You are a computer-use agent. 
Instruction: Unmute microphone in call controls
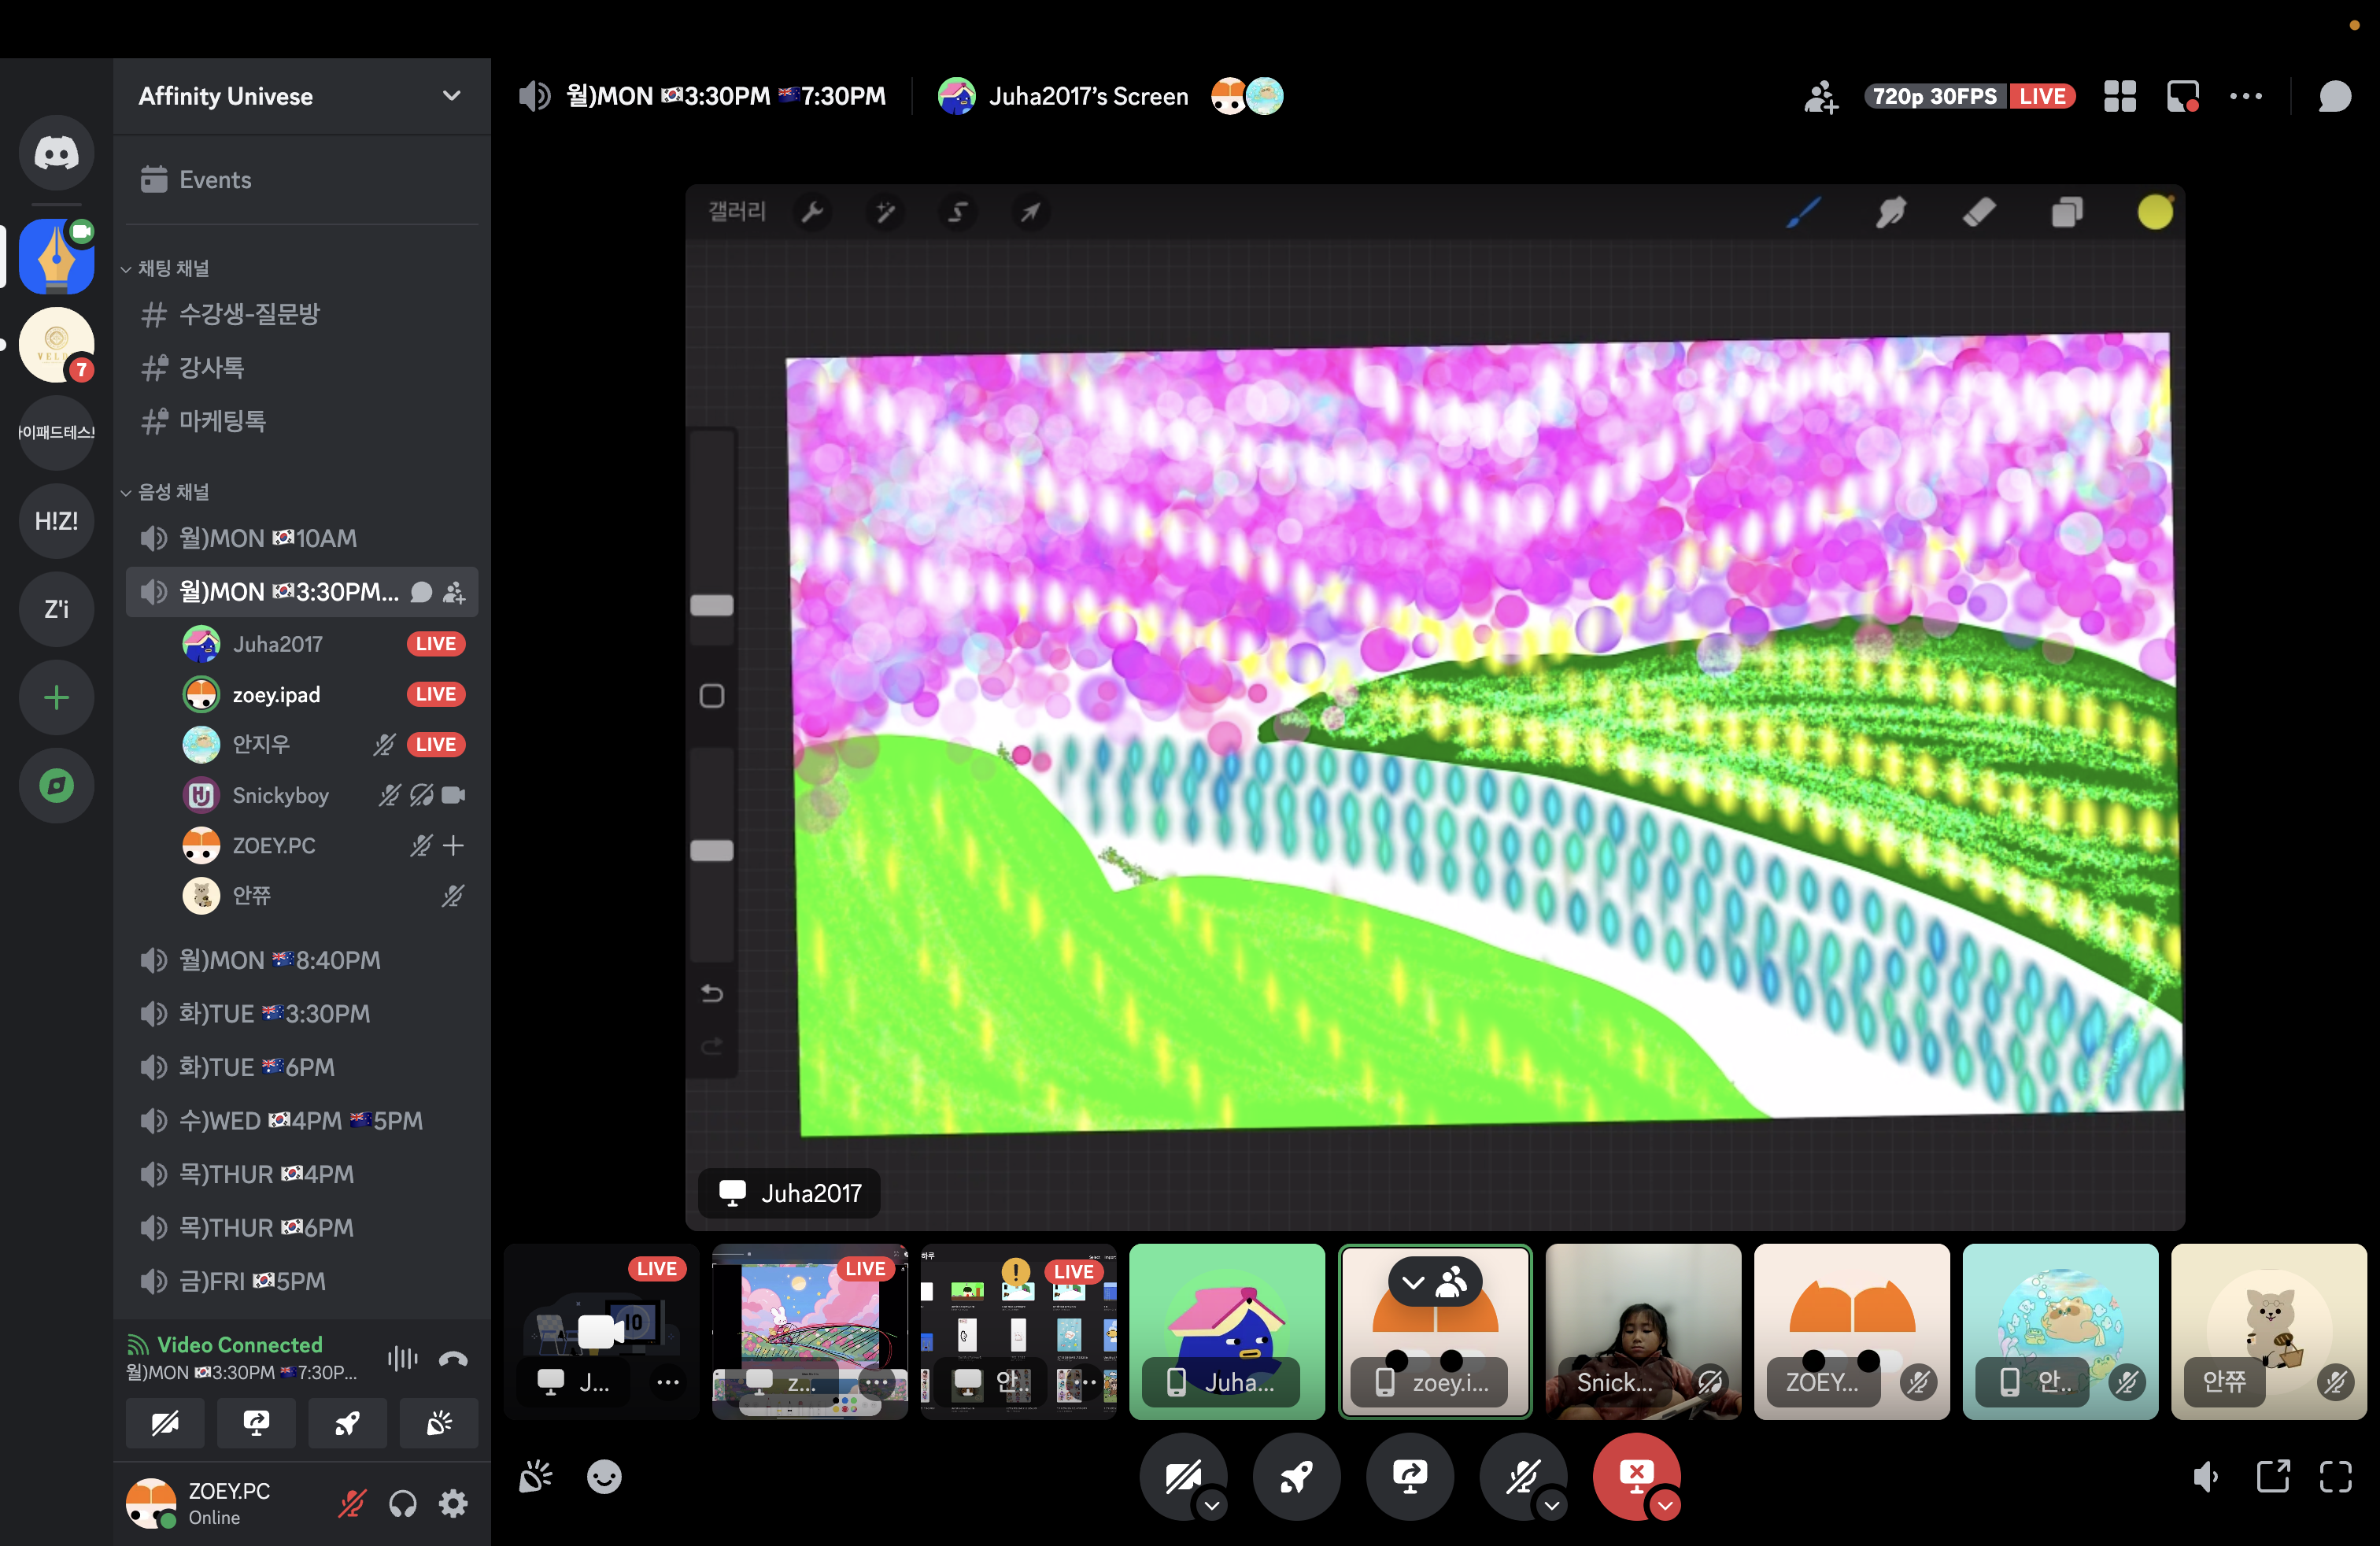(1522, 1476)
